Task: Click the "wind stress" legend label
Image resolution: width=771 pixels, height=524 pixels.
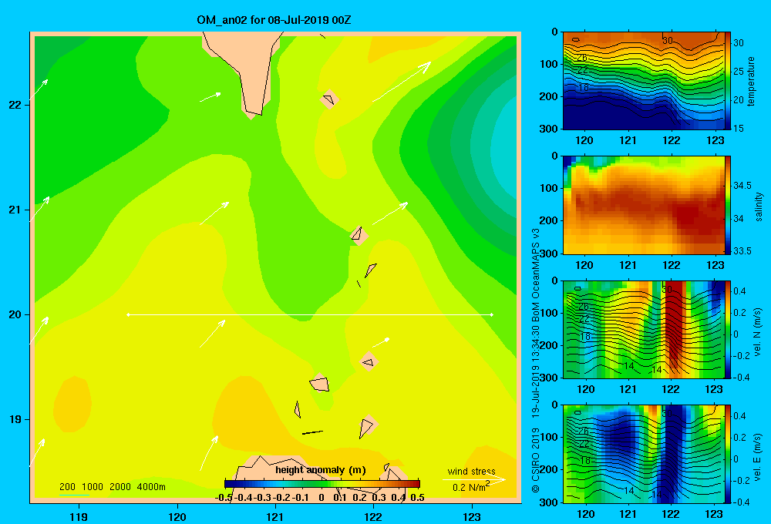Action: point(472,471)
